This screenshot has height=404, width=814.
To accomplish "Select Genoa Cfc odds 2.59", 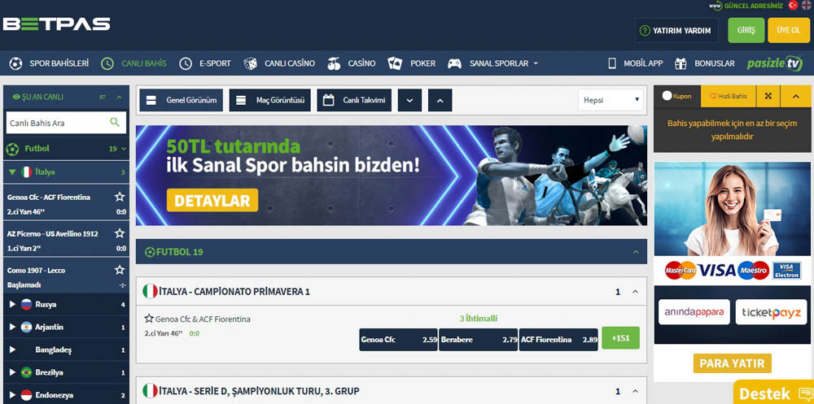I will [x=398, y=339].
